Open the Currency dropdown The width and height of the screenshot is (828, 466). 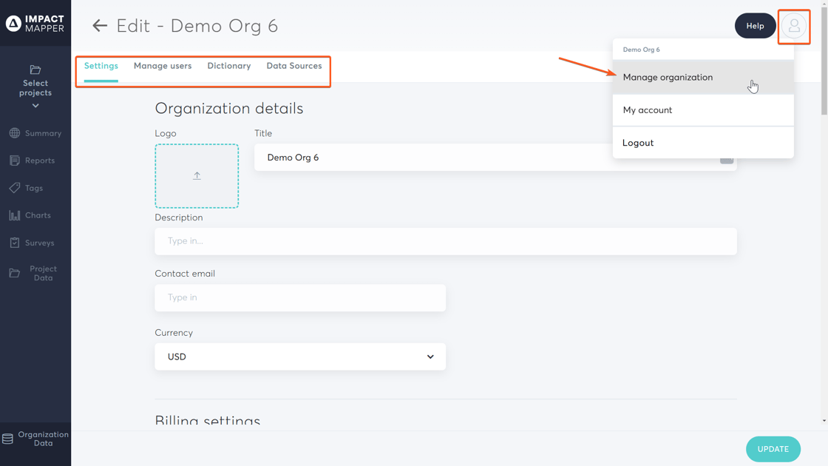click(x=299, y=357)
